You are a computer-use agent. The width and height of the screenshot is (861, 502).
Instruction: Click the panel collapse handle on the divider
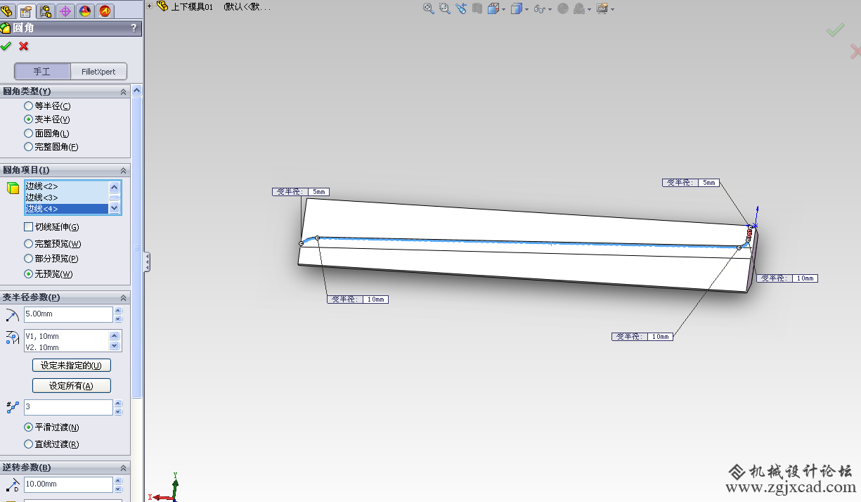point(147,262)
